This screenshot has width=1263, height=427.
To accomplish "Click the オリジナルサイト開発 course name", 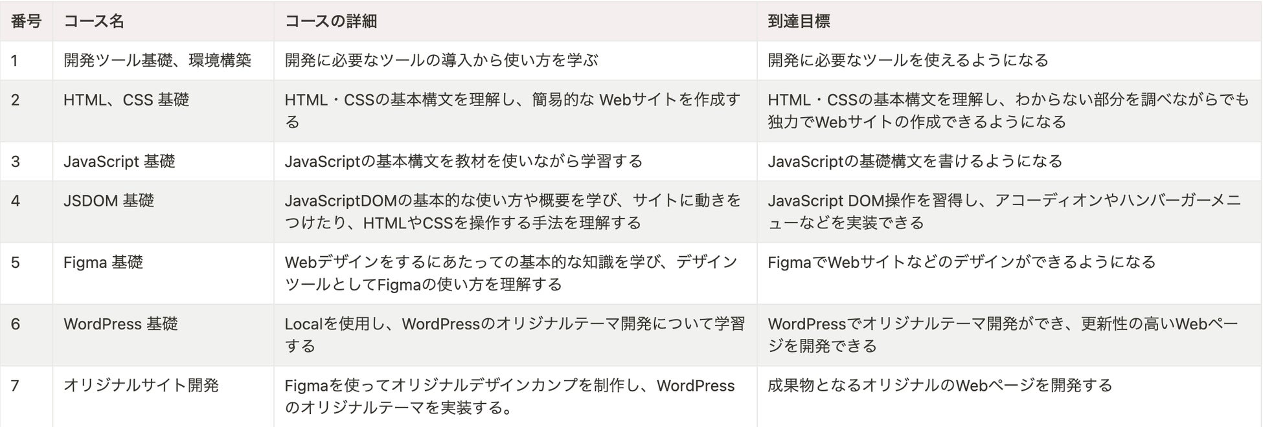I will [141, 386].
